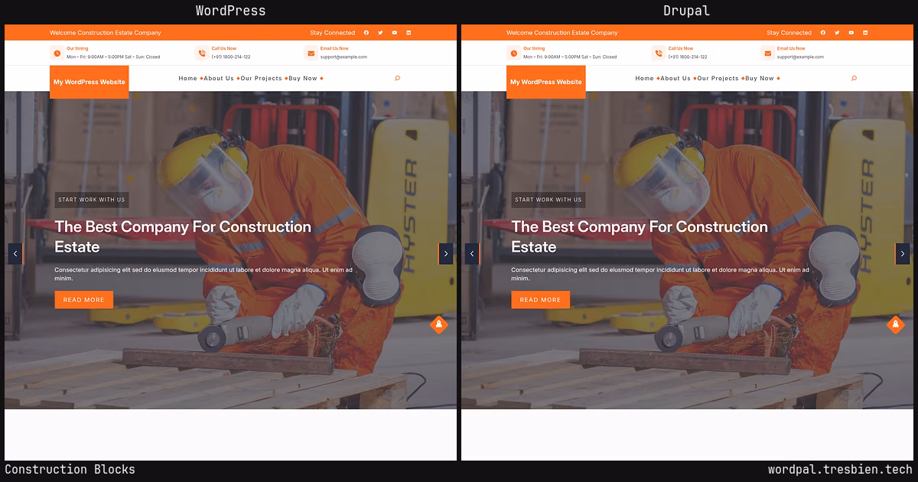Screen dimensions: 918x482
Task: Click the rocket scroll-to-top icon in WordPress pane
Action: click(x=438, y=324)
